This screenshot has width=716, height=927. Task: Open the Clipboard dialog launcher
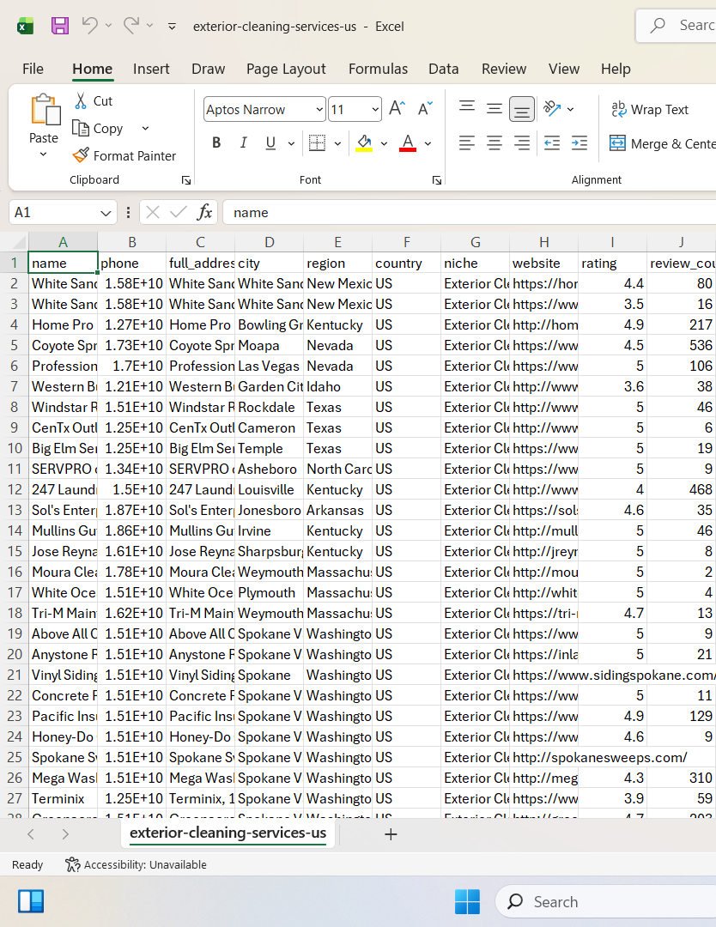[185, 180]
